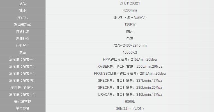This screenshot has height=112, width=214.
Task: Select the DFL1120B21 chassis value
Action: (x=130, y=3)
